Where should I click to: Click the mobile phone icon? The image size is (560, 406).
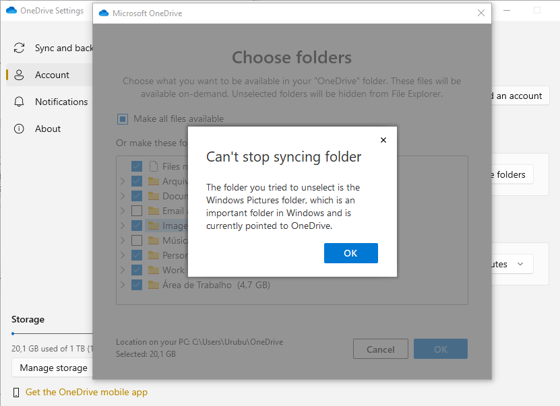(16, 393)
